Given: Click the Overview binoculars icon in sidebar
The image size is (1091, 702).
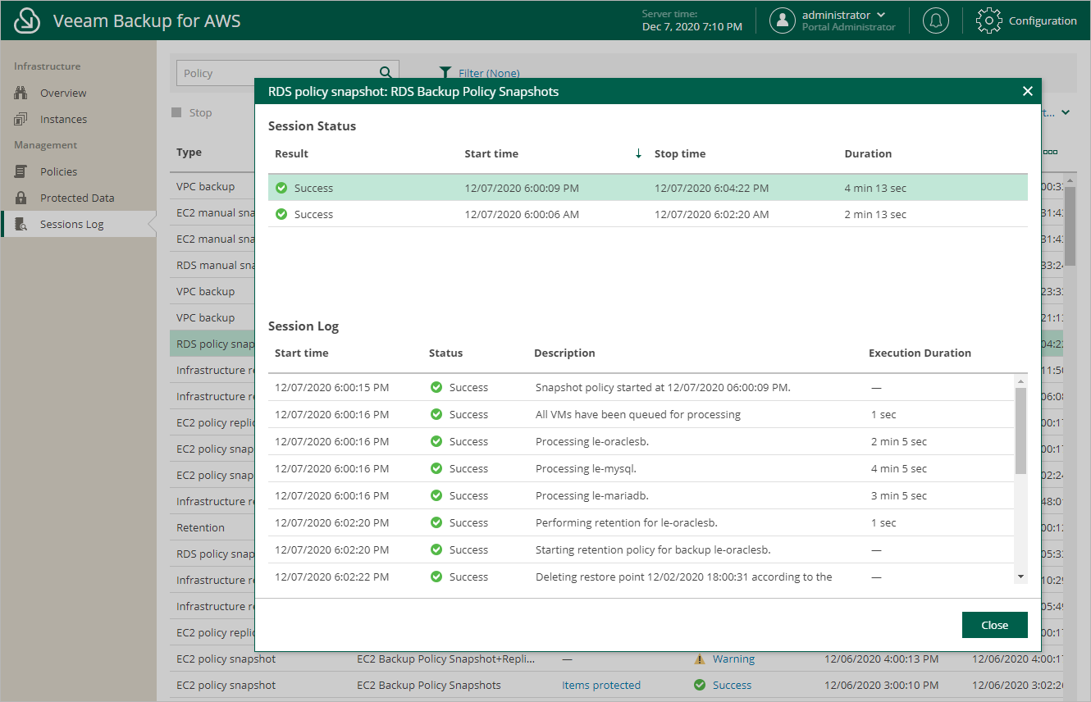Looking at the screenshot, I should pos(21,93).
